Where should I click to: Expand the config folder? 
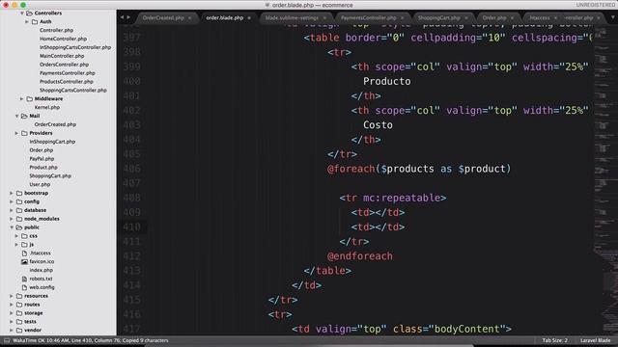click(12, 201)
